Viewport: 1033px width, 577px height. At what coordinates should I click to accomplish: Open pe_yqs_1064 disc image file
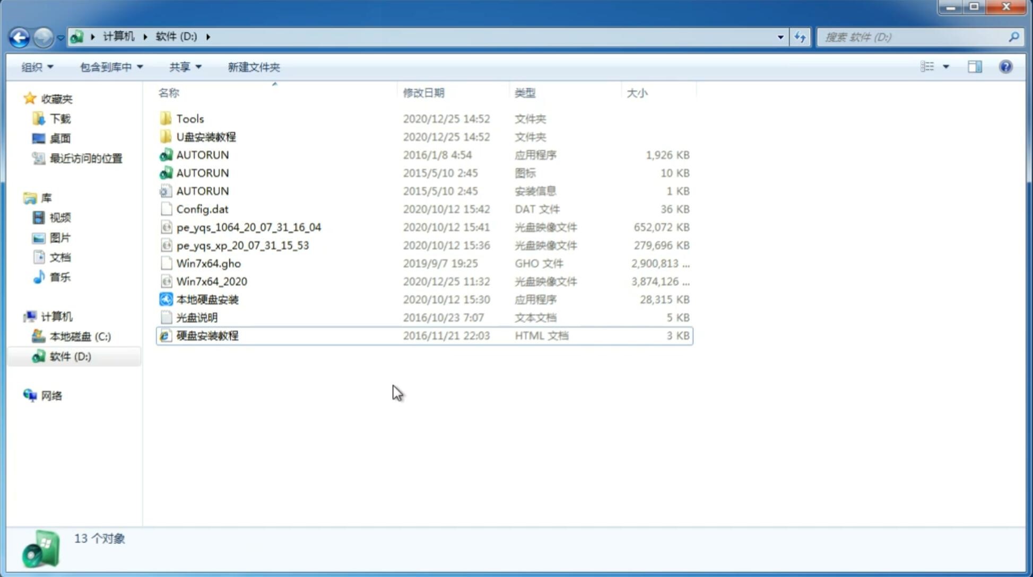(249, 227)
